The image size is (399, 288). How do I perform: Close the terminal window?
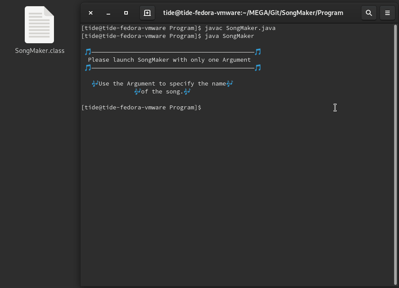pos(90,13)
